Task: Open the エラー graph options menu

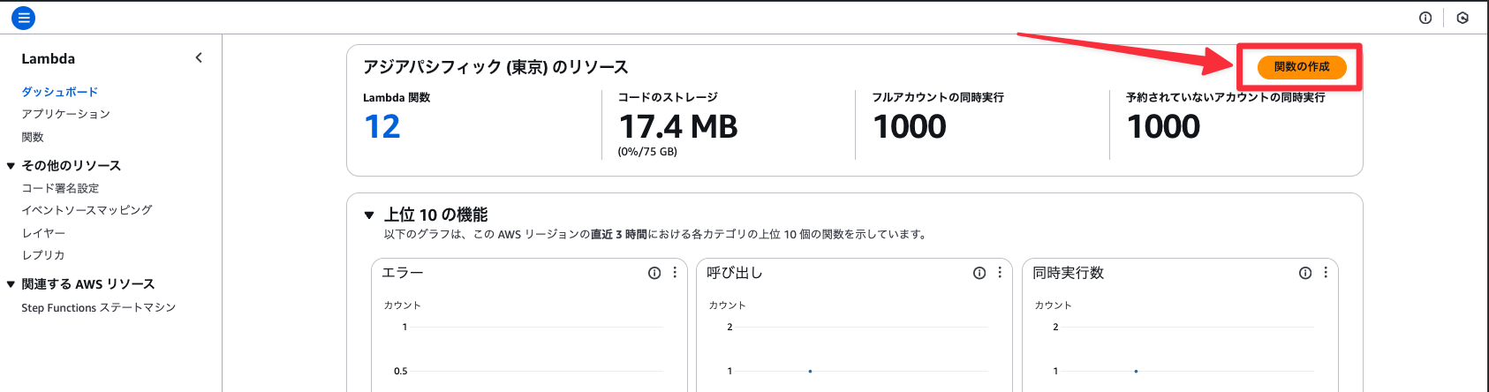Action: (675, 273)
